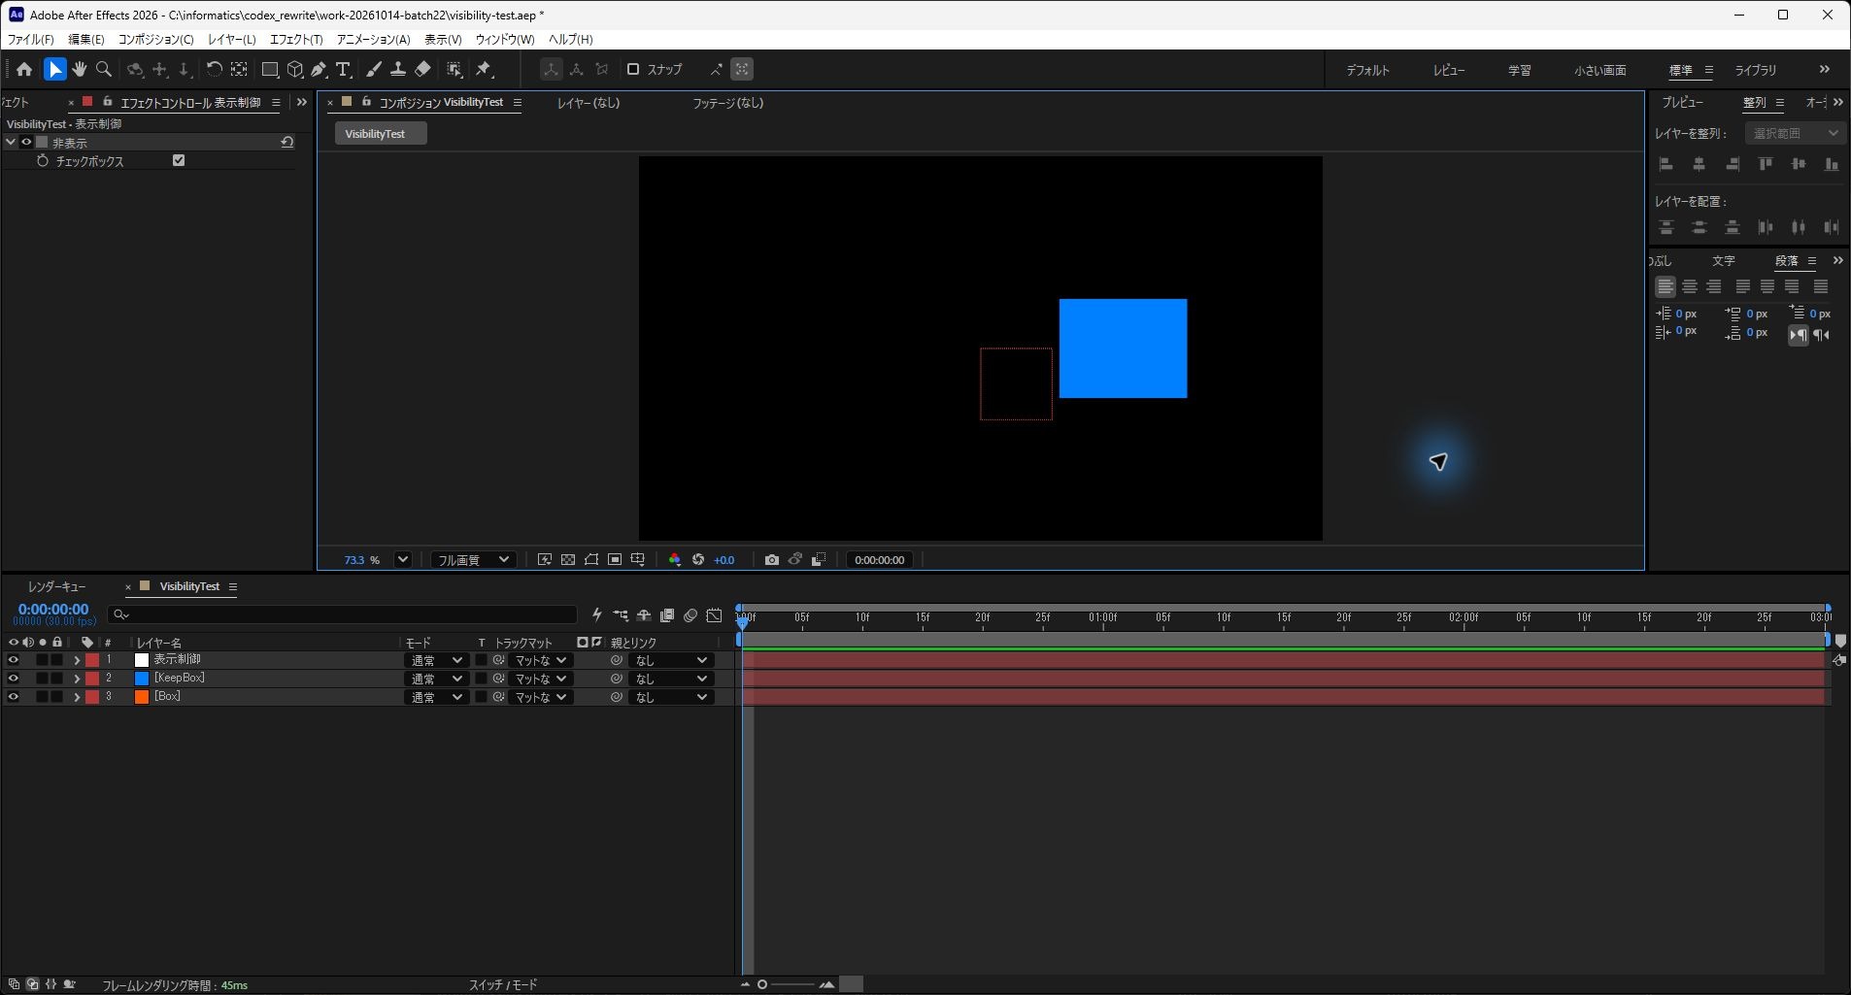
Task: Click the VisibilityTest breadcrumb button
Action: [x=381, y=133]
